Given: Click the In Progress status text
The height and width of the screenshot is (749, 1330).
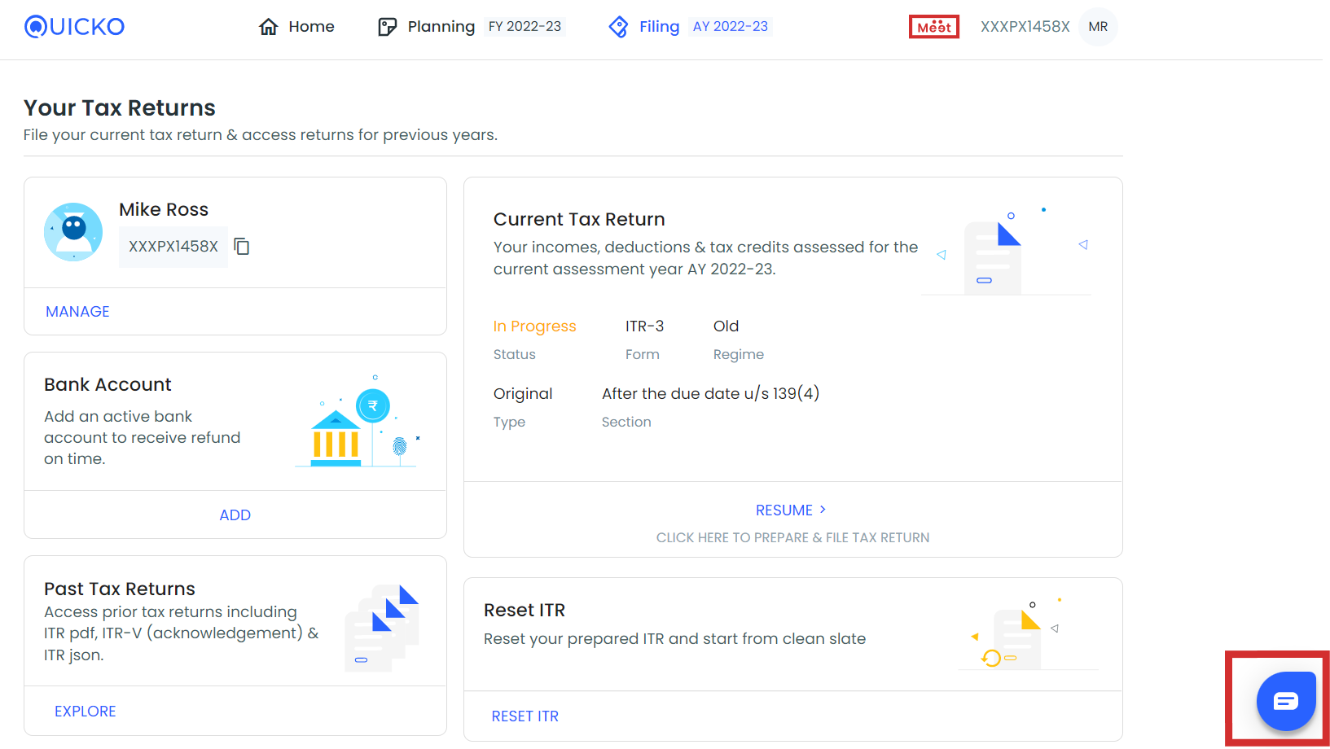Looking at the screenshot, I should click(x=534, y=326).
